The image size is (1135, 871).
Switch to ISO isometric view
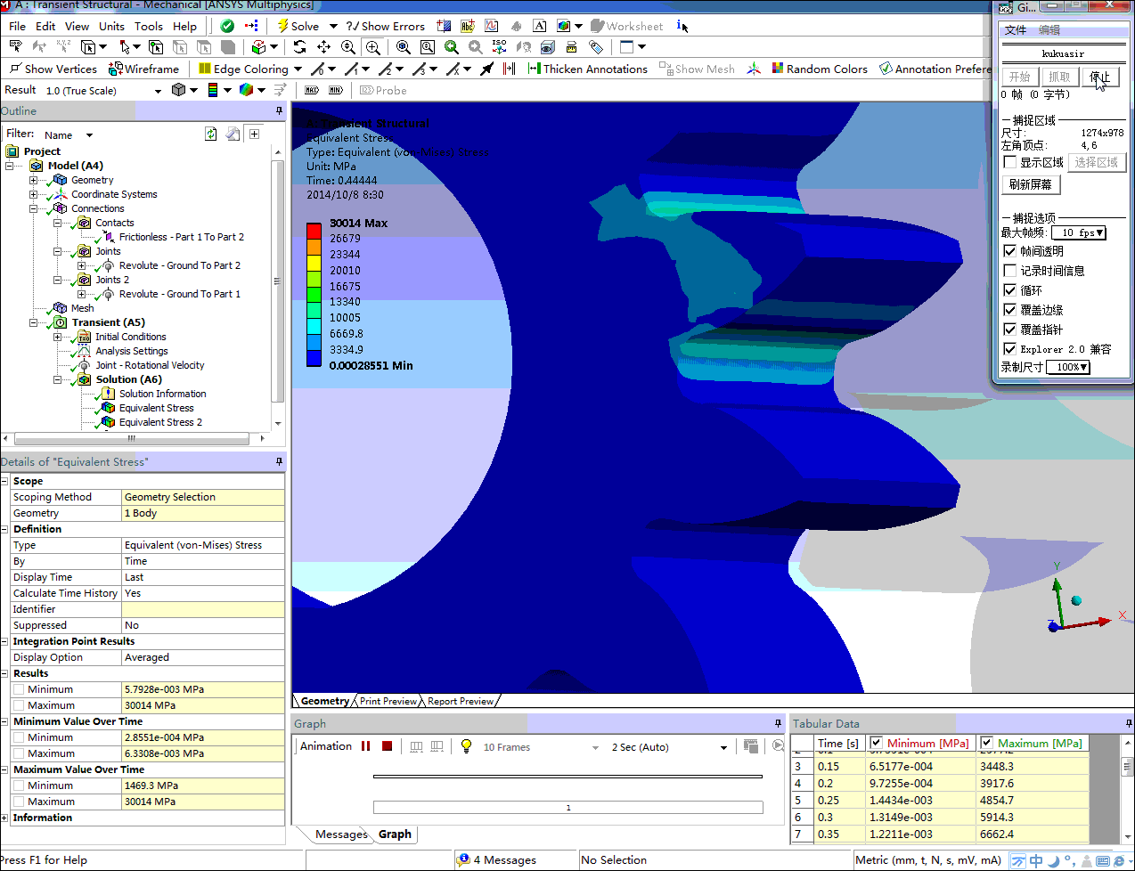[499, 47]
